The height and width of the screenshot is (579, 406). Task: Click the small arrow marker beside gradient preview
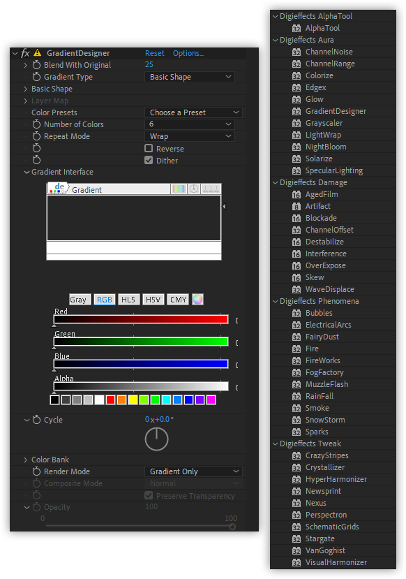[x=224, y=207]
